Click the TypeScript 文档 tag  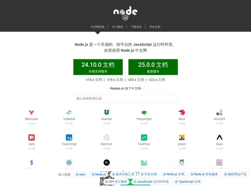187,182
